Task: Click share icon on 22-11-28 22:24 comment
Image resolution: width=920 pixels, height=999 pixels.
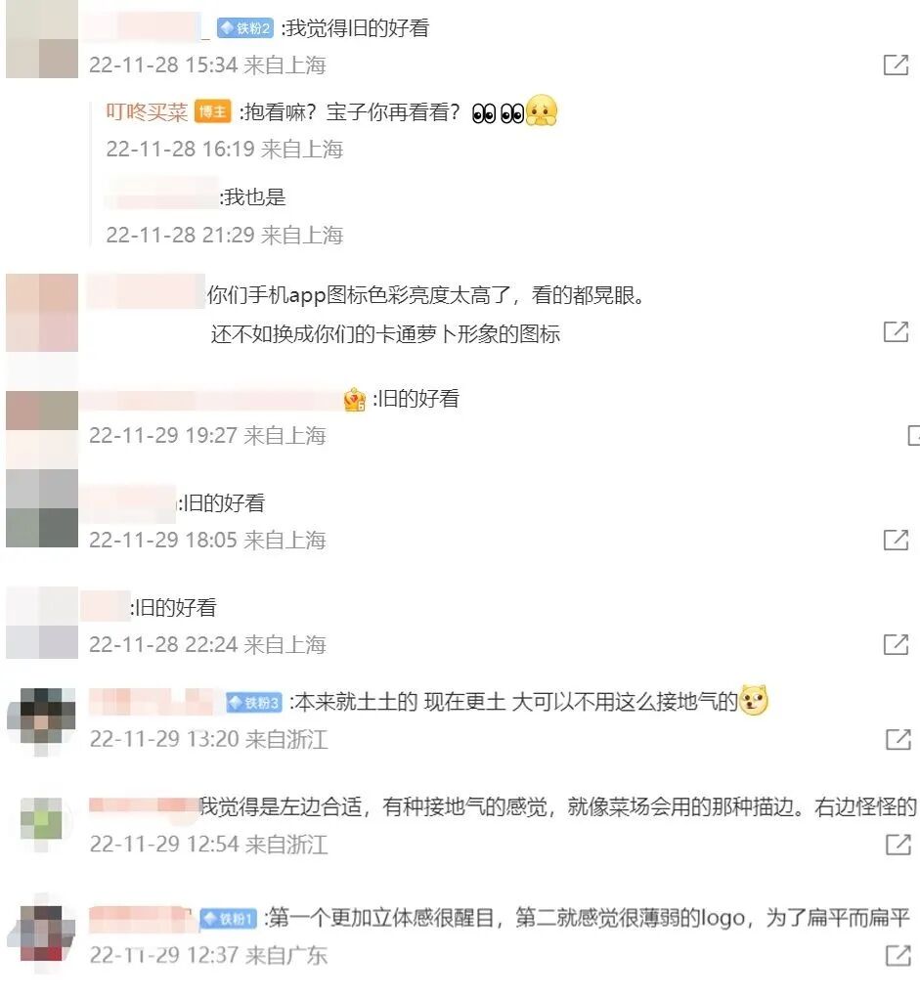Action: [x=896, y=644]
